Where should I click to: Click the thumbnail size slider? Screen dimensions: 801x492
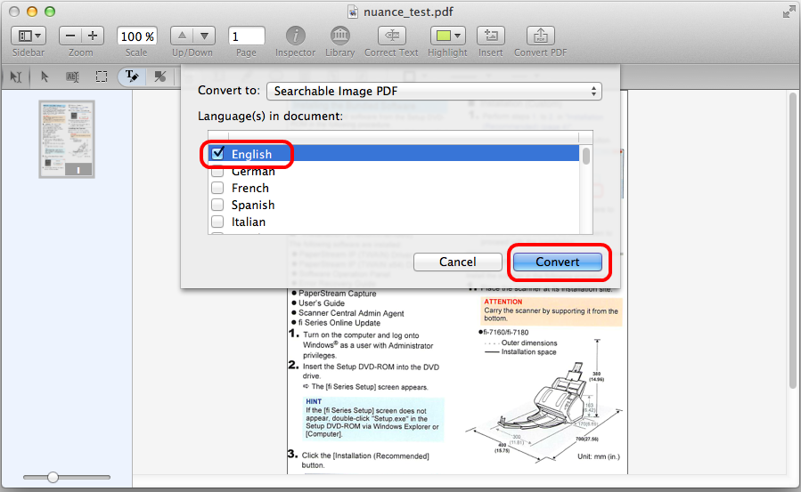[x=53, y=478]
